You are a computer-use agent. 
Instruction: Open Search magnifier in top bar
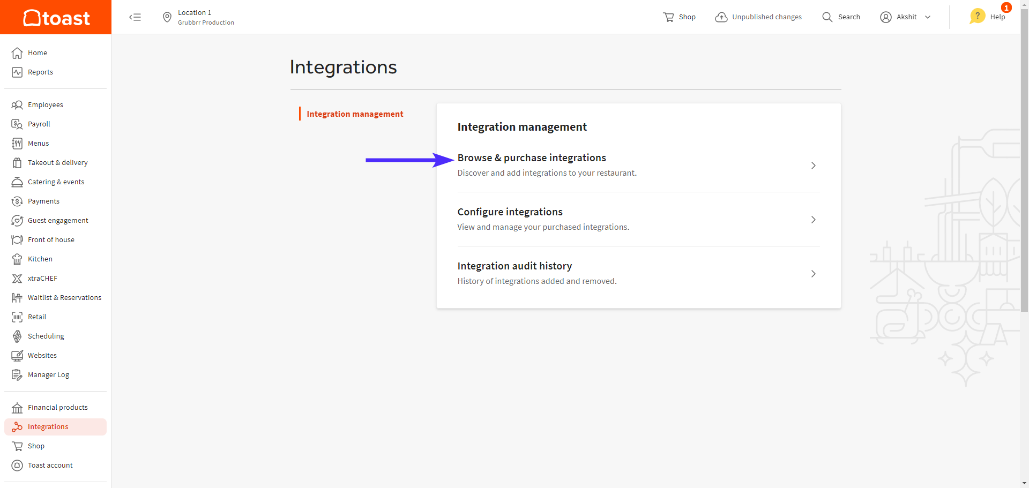[x=827, y=17]
